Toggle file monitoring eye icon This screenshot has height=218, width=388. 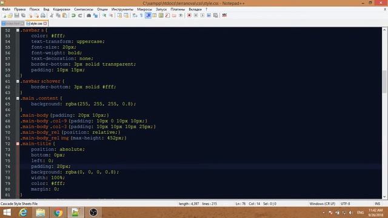tap(181, 16)
